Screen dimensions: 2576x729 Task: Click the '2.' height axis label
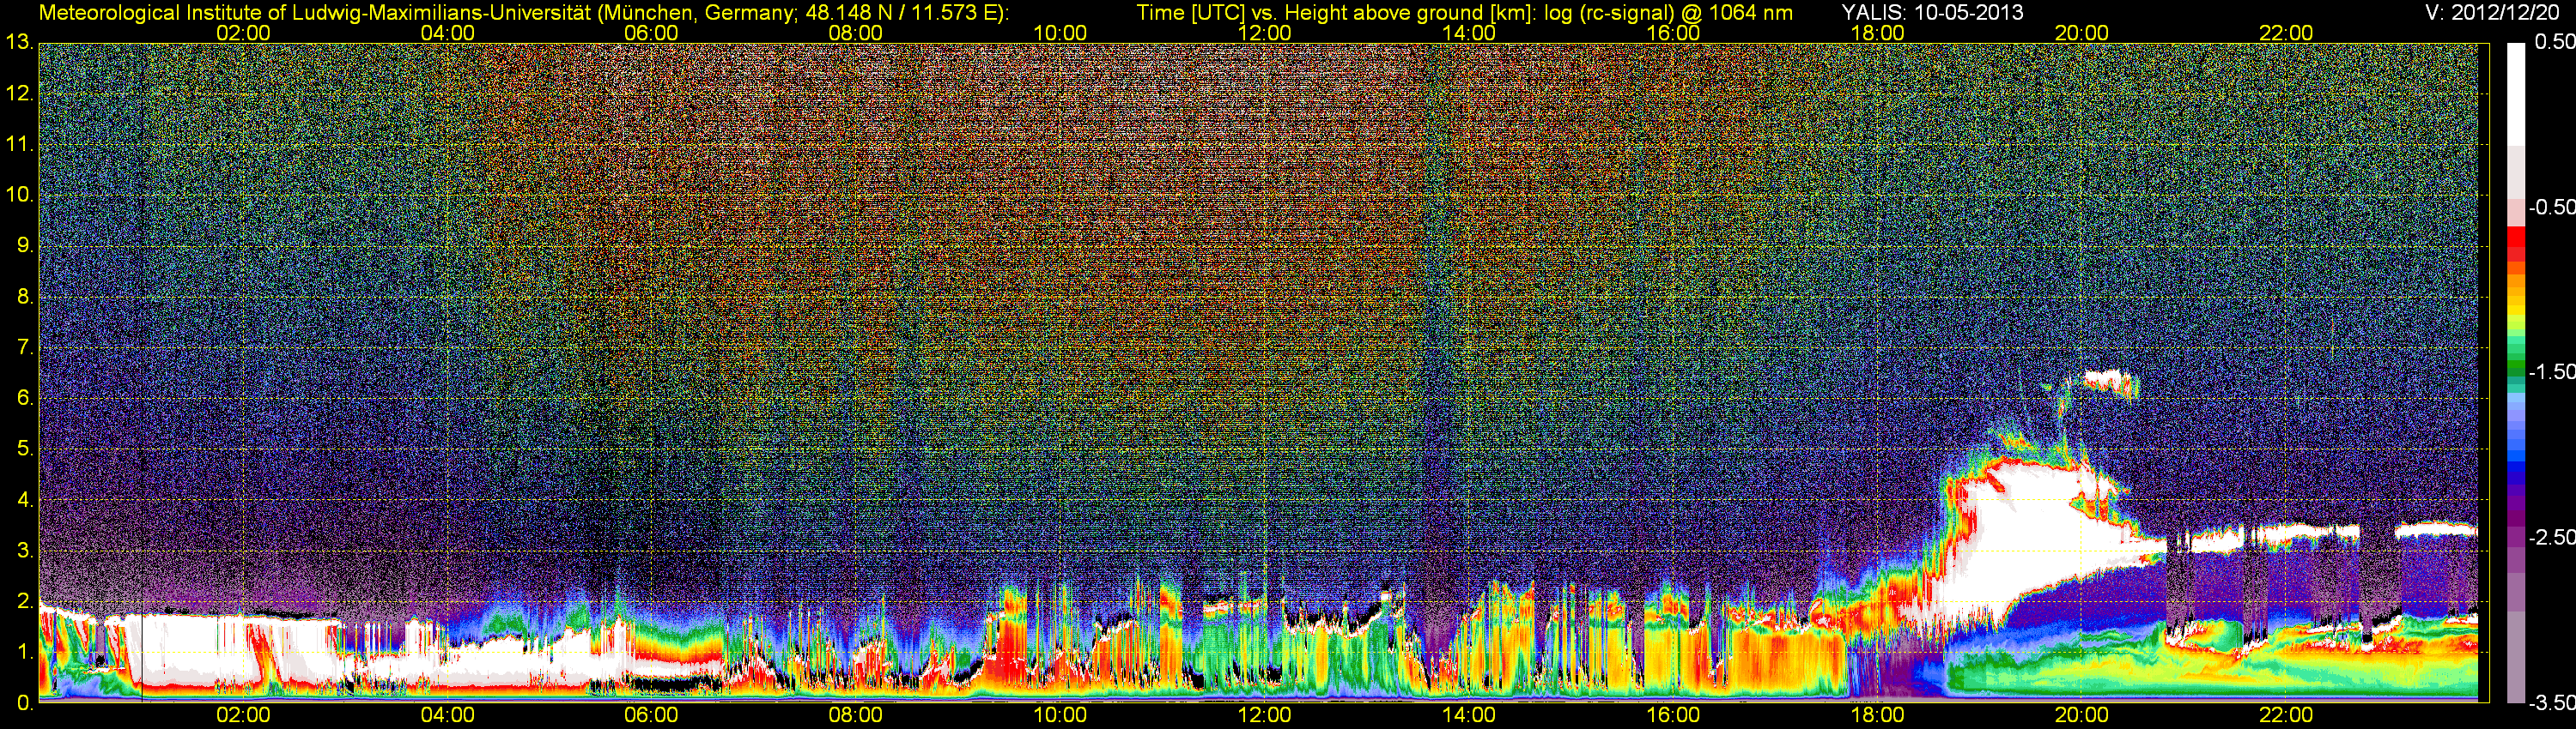click(x=25, y=601)
